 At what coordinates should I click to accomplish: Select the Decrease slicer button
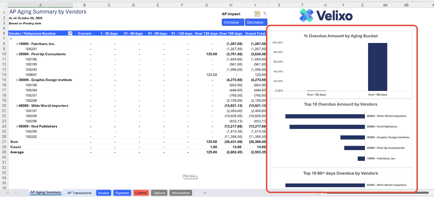(256, 22)
